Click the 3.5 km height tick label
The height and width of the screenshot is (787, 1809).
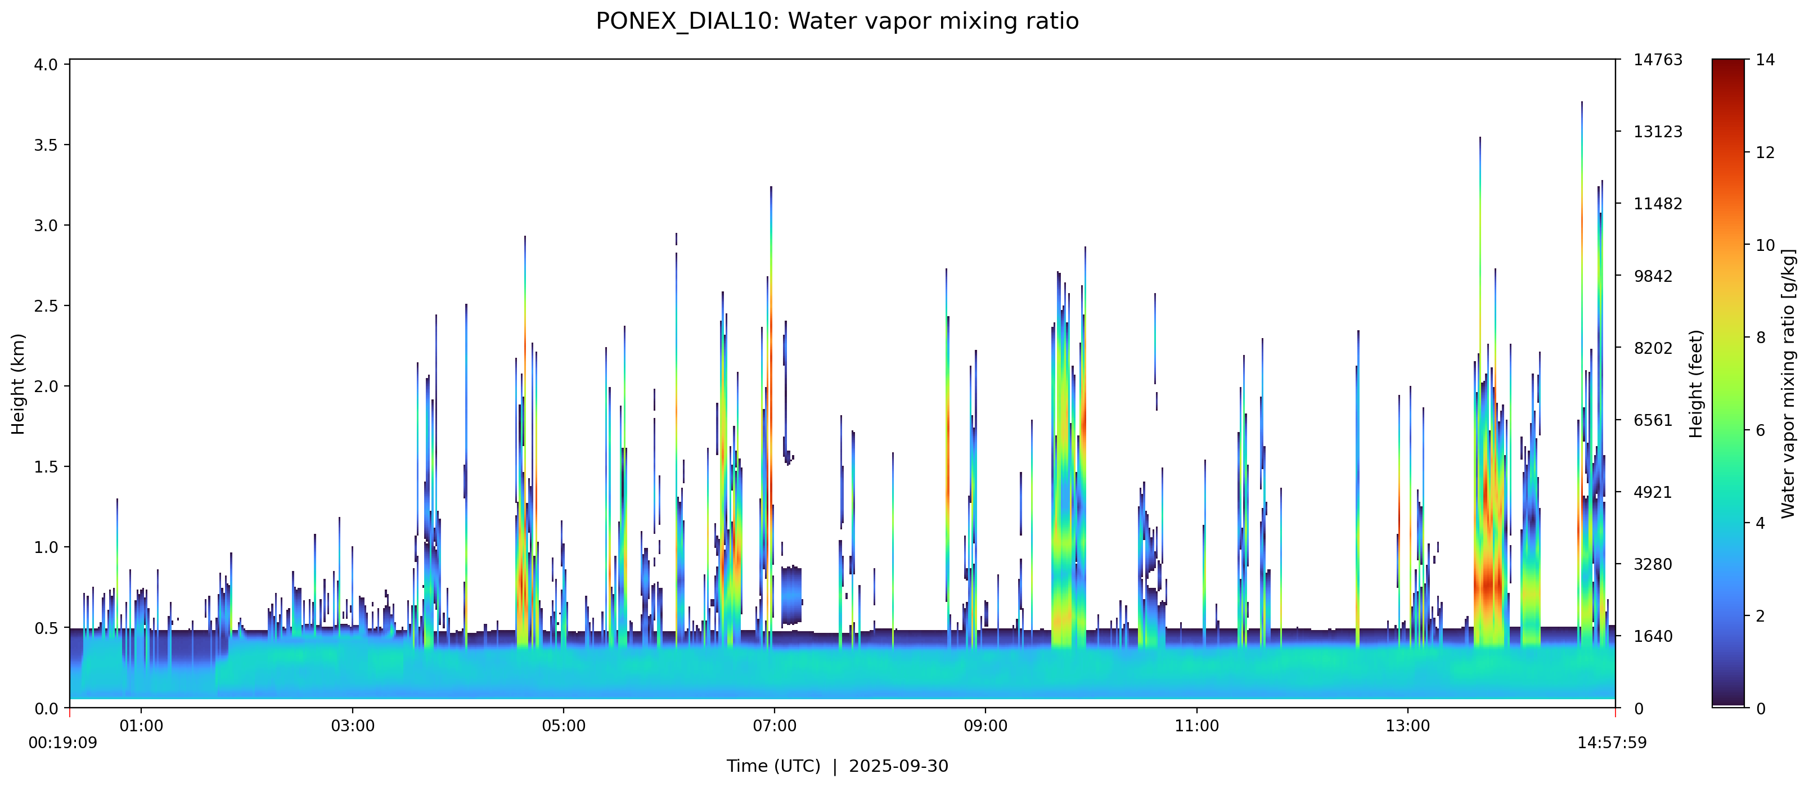tap(46, 145)
